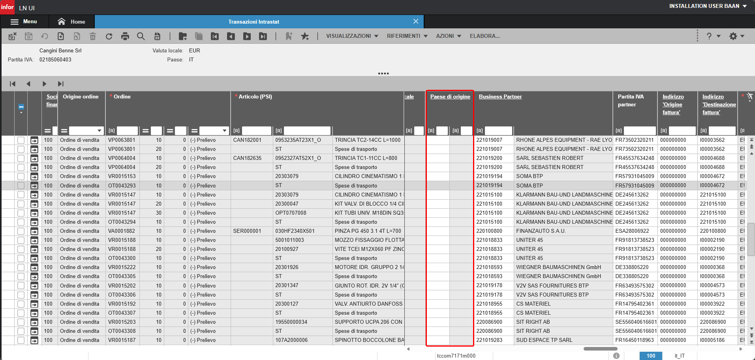Image resolution: width=755 pixels, height=360 pixels.
Task: Select the Transazioni Intrastat tab
Action: point(254,22)
